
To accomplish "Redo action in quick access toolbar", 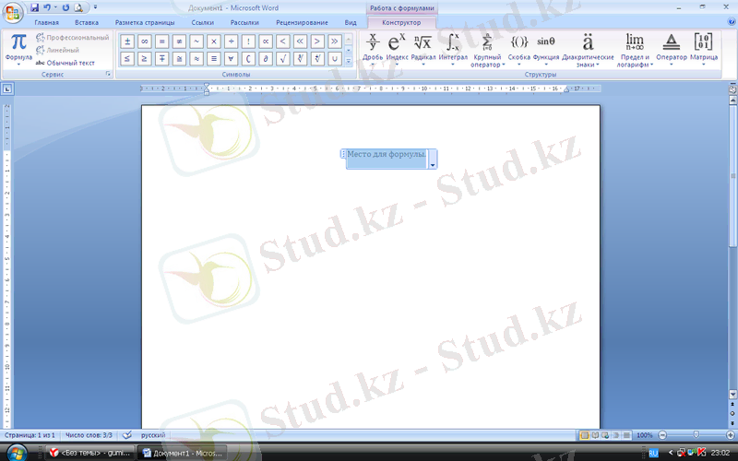I will point(65,7).
